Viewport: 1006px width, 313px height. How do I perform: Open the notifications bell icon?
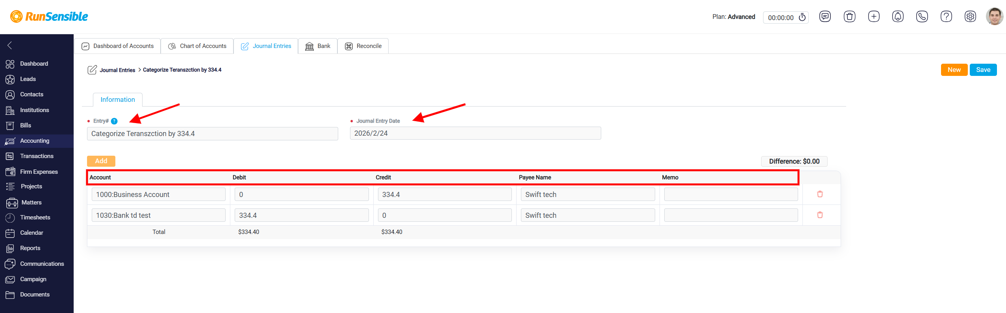898,17
